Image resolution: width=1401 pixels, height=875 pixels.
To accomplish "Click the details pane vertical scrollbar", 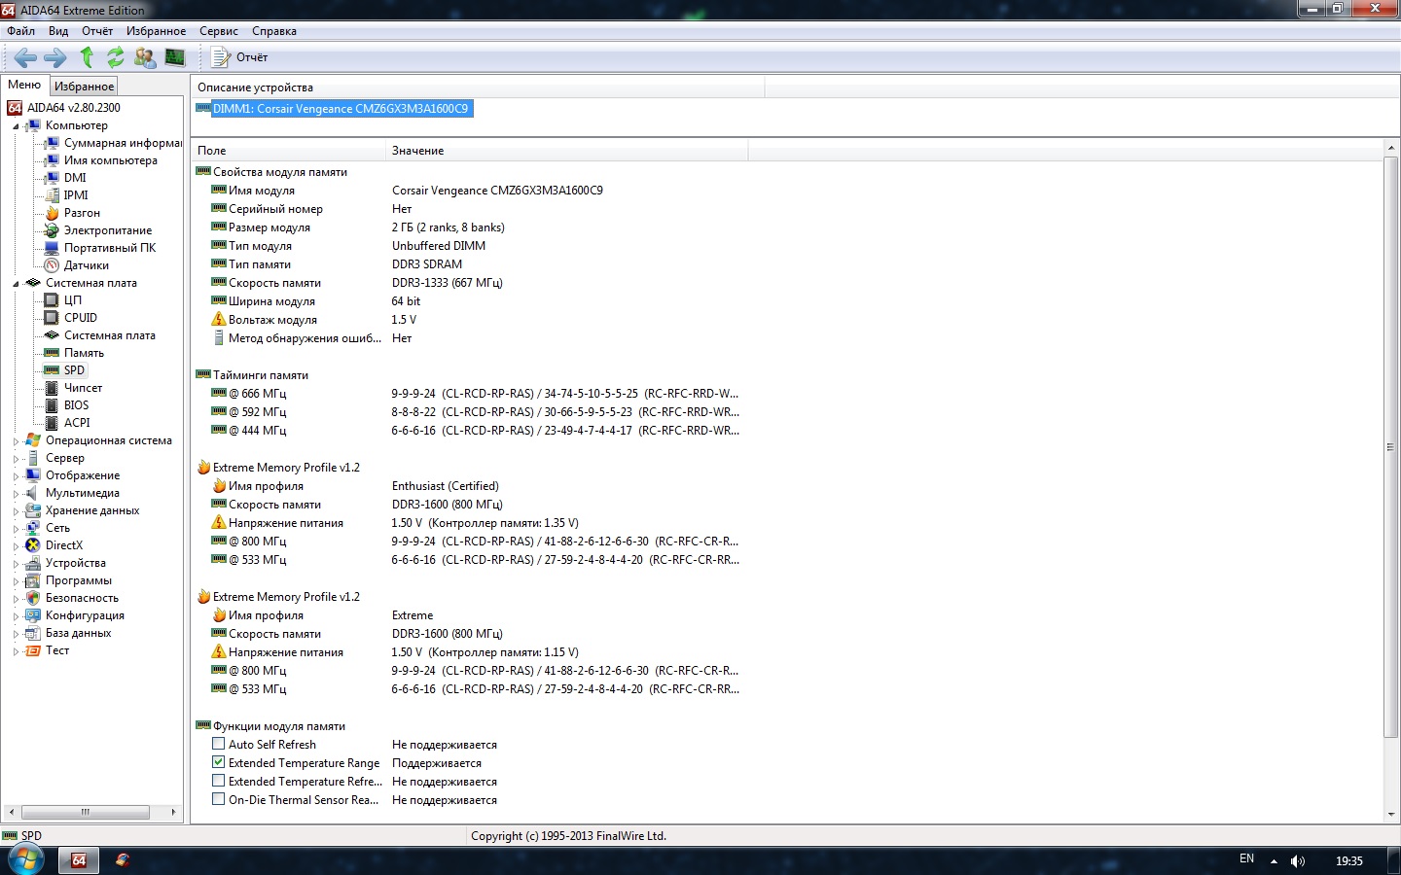I will click(1390, 447).
